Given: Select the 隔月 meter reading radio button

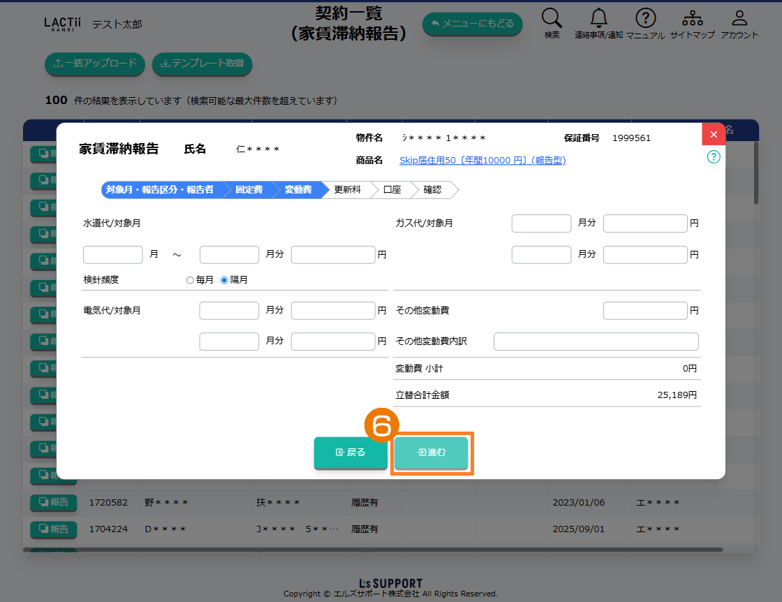Looking at the screenshot, I should point(224,280).
